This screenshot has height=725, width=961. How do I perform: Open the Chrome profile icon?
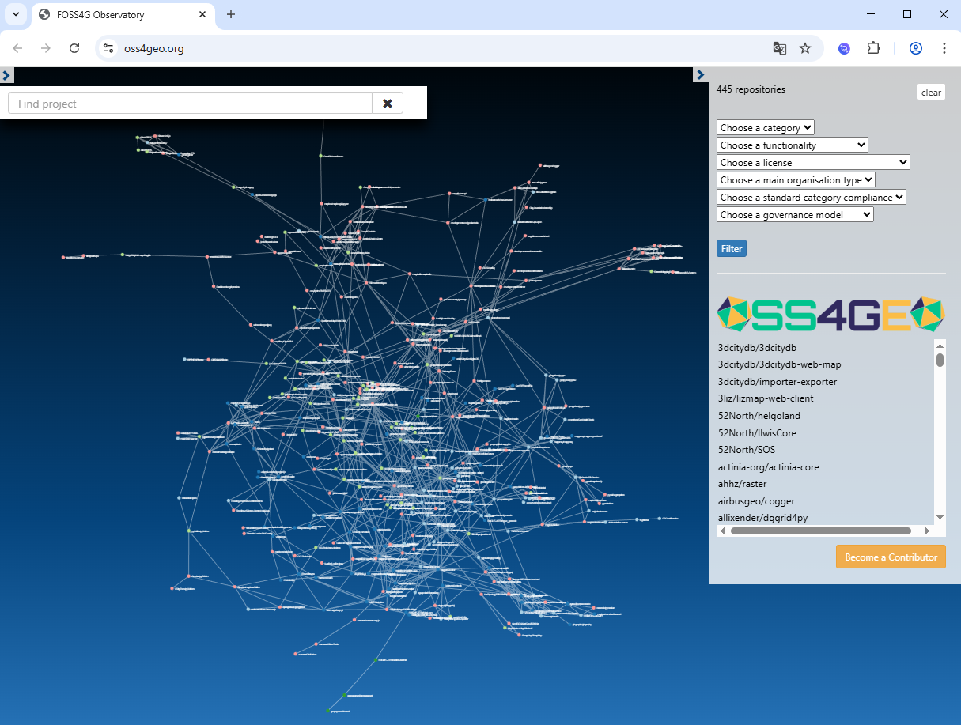[x=916, y=48]
